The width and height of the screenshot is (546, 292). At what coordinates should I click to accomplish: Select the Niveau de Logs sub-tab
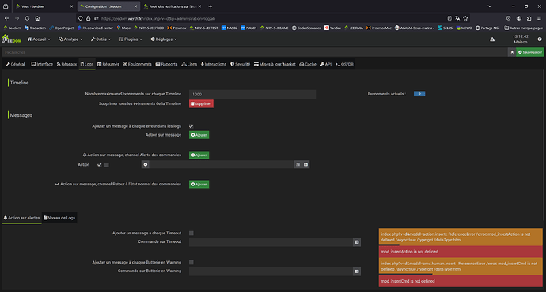59,218
